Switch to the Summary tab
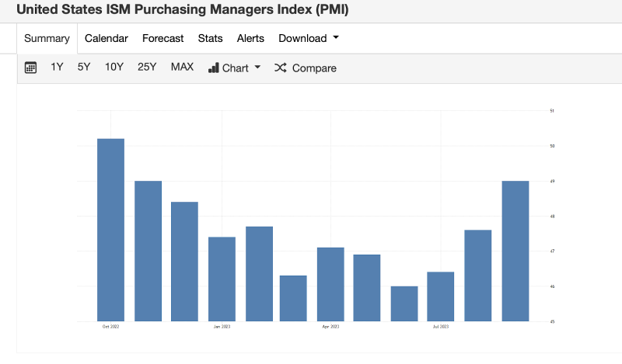 pyautogui.click(x=47, y=38)
